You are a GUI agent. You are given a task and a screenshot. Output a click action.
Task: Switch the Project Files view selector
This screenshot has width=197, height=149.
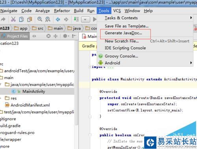15,36
